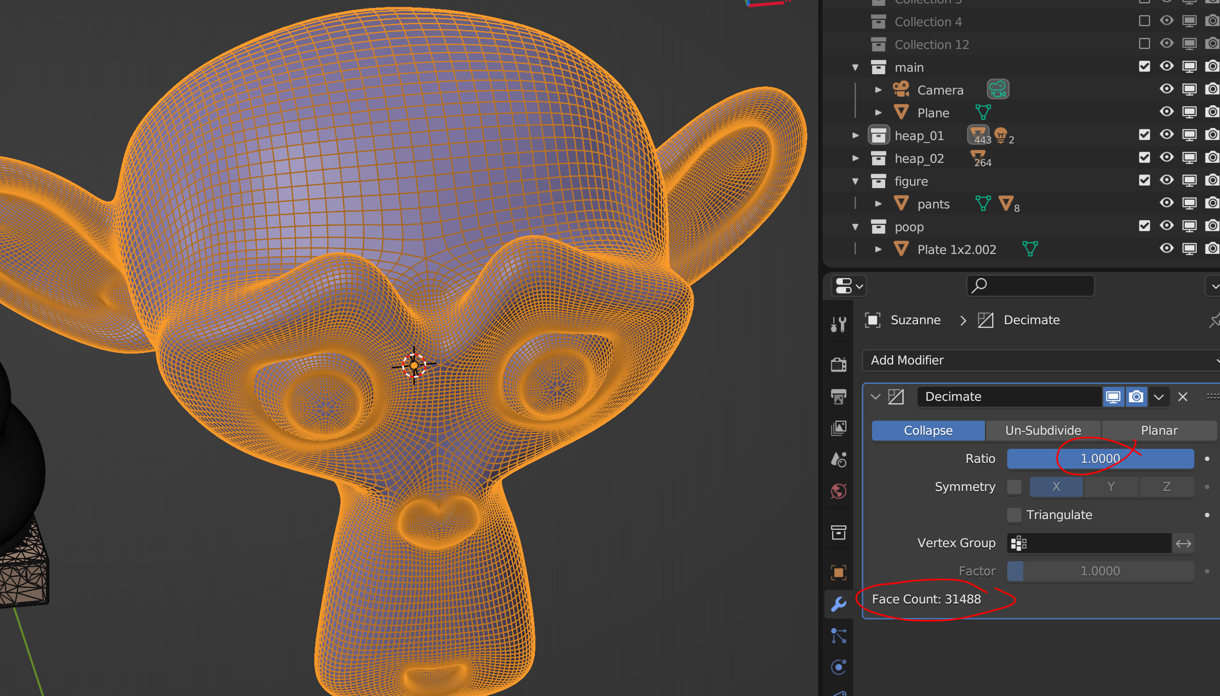This screenshot has height=696, width=1220.
Task: Click the Ratio animate property dot
Action: point(1207,459)
